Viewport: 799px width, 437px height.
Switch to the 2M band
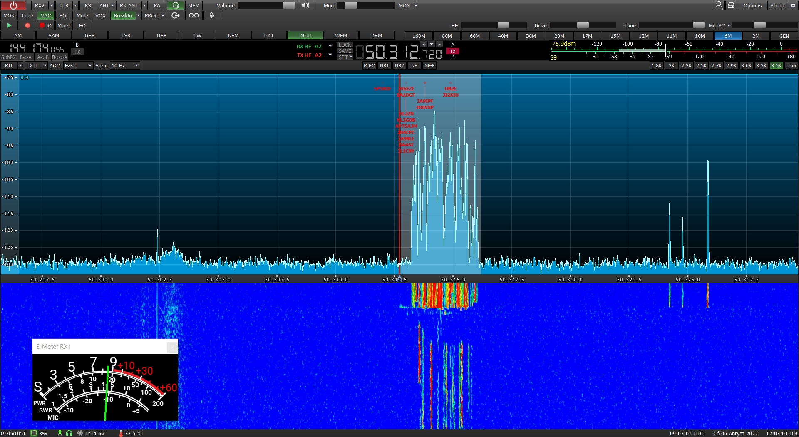pos(756,36)
